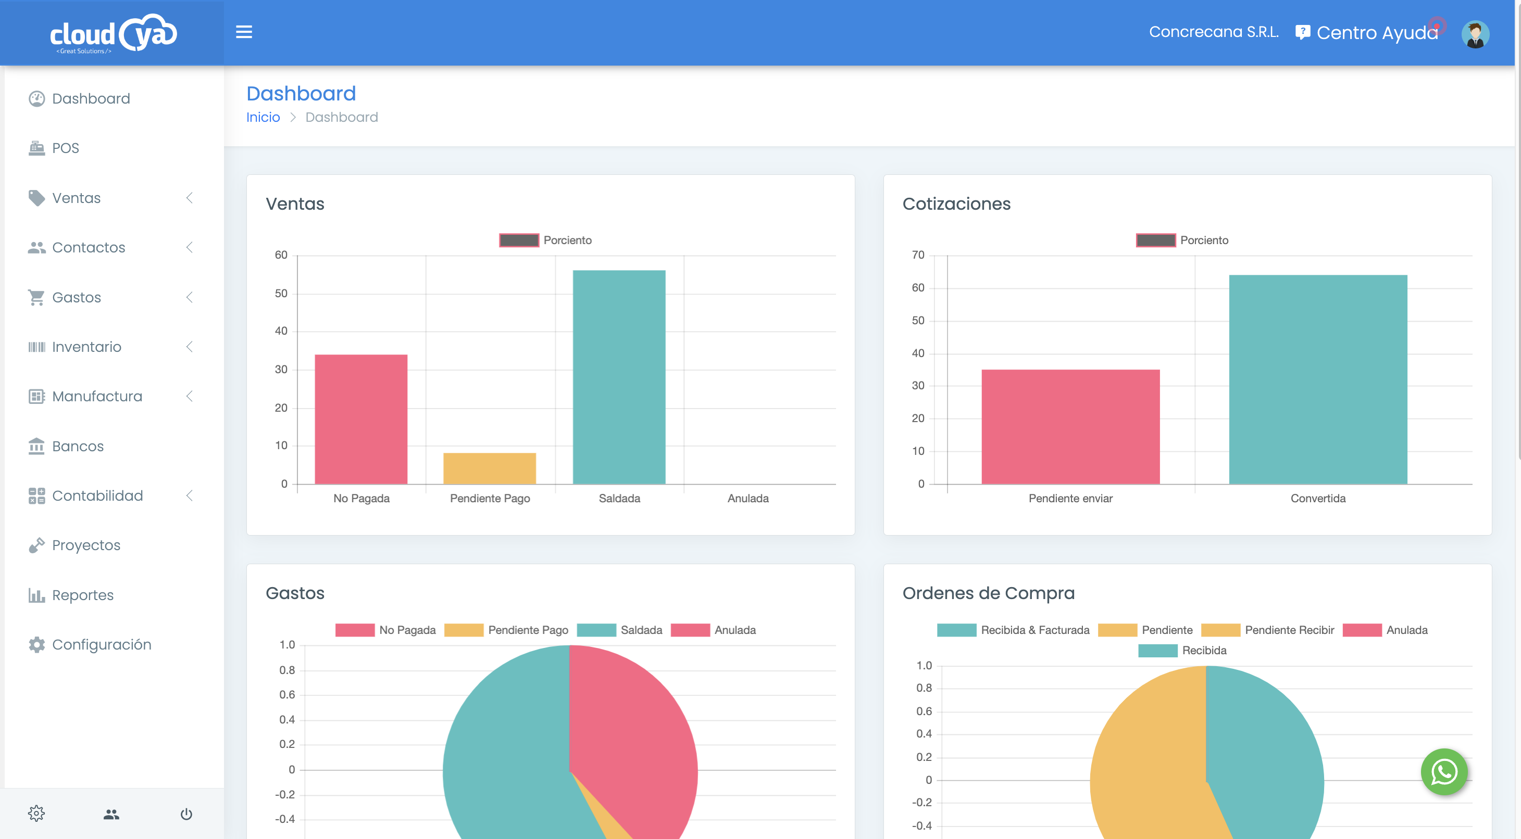Screen dimensions: 1521x839
Task: Click the yellow Pendiente Pago bar in Ventas
Action: (x=490, y=468)
